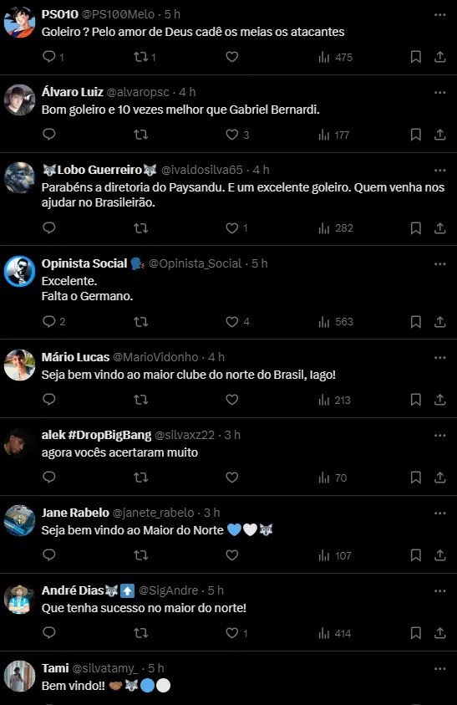The height and width of the screenshot is (705, 457).
Task: View stats for PS010's 475-view tweet
Action: click(x=336, y=57)
